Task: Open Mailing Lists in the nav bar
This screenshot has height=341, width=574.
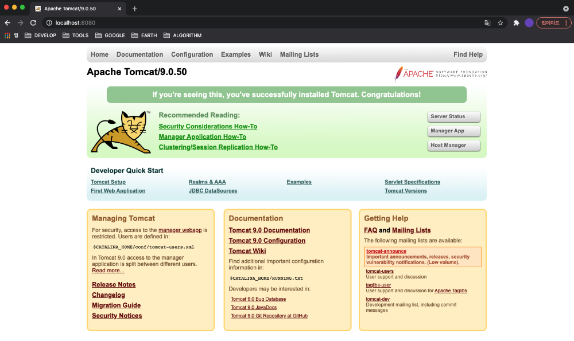Action: pyautogui.click(x=299, y=54)
